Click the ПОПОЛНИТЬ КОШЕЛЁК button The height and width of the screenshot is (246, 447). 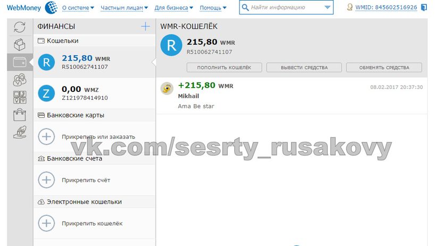click(x=224, y=67)
